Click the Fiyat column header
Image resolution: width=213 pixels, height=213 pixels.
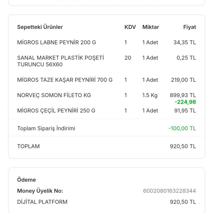click(x=190, y=27)
